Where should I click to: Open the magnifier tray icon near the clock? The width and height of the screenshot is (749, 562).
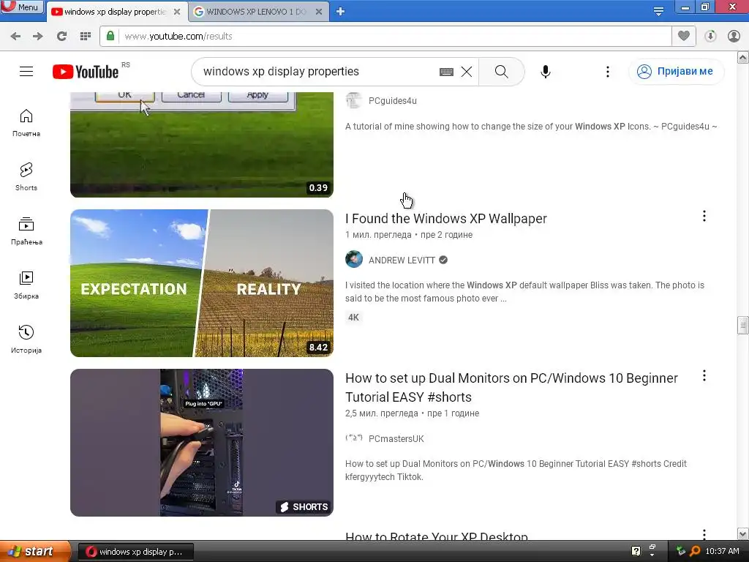coord(695,551)
